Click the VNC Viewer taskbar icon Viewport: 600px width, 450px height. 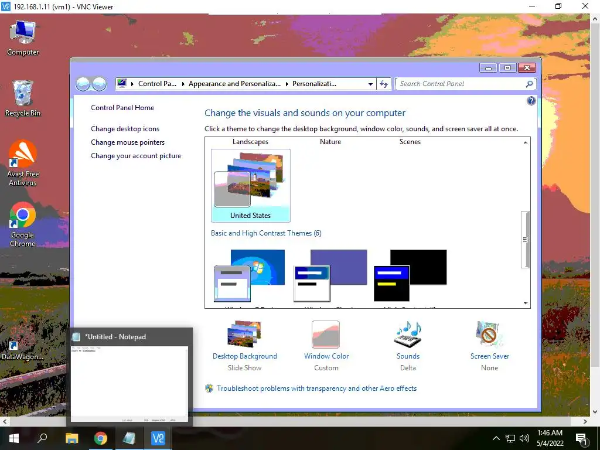(158, 438)
